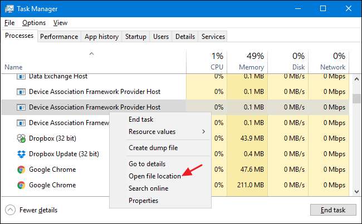The image size is (362, 224).
Task: Click the Dropbox Update process icon
Action: coord(21,154)
